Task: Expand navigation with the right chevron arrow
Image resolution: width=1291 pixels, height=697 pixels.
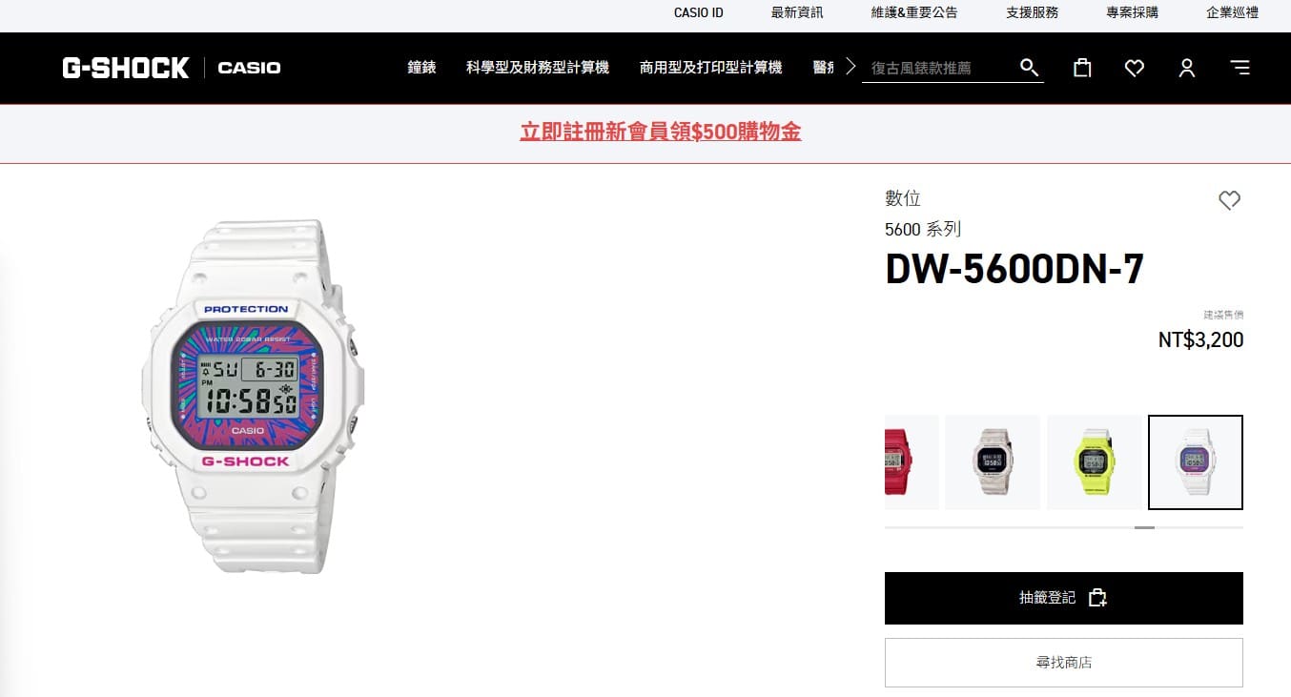Action: pyautogui.click(x=850, y=68)
